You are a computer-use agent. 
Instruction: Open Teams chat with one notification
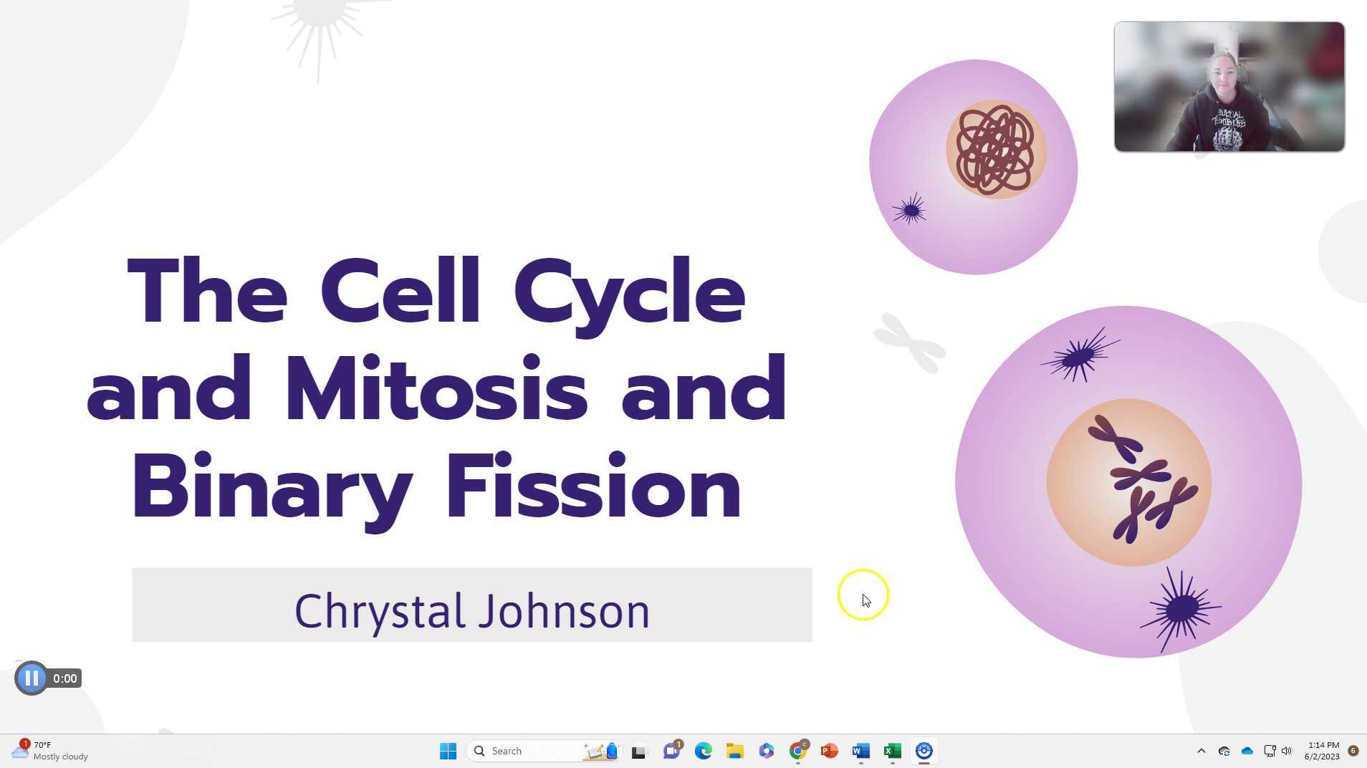(x=671, y=751)
